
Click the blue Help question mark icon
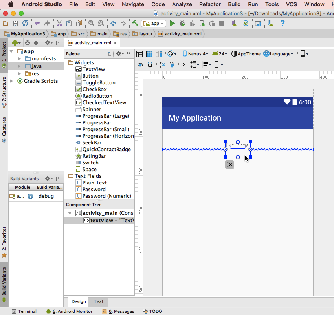[x=283, y=23]
